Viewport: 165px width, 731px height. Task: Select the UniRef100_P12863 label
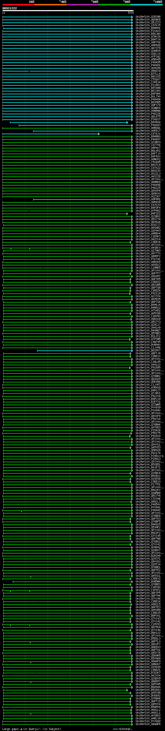[148, 85]
